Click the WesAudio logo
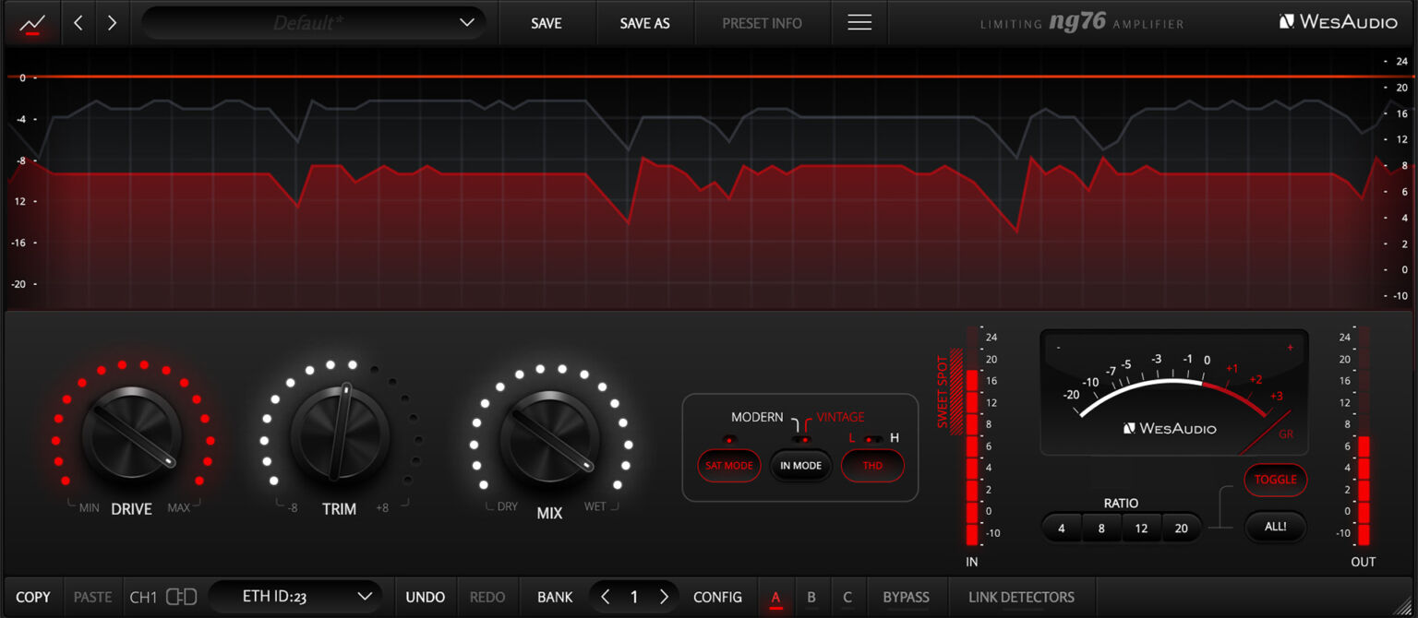Image resolution: width=1418 pixels, height=618 pixels. point(1338,22)
